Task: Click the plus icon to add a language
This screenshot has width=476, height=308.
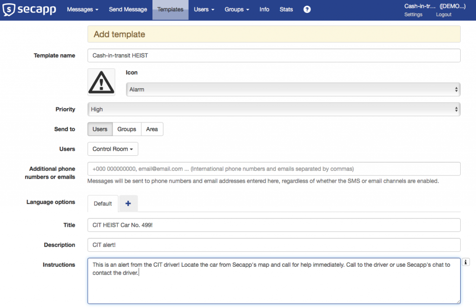Action: pyautogui.click(x=128, y=203)
